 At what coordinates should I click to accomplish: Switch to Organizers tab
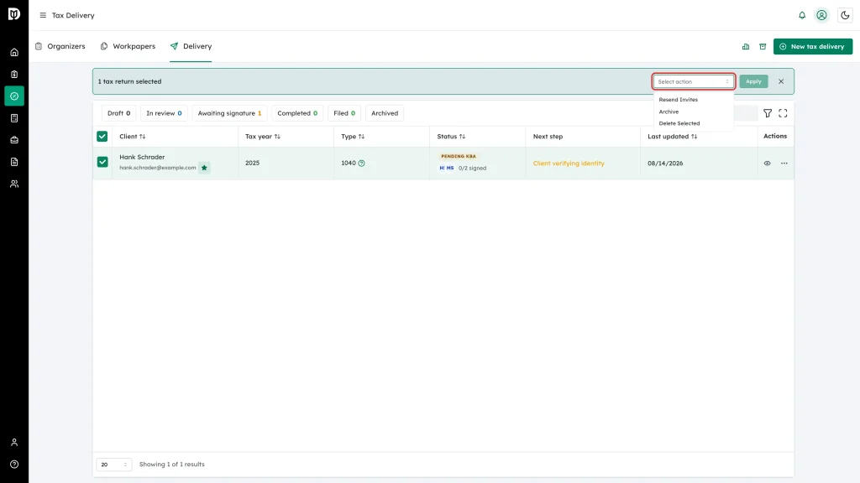coord(60,47)
